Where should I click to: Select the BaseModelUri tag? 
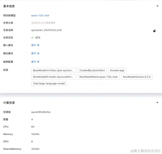pos(54,70)
